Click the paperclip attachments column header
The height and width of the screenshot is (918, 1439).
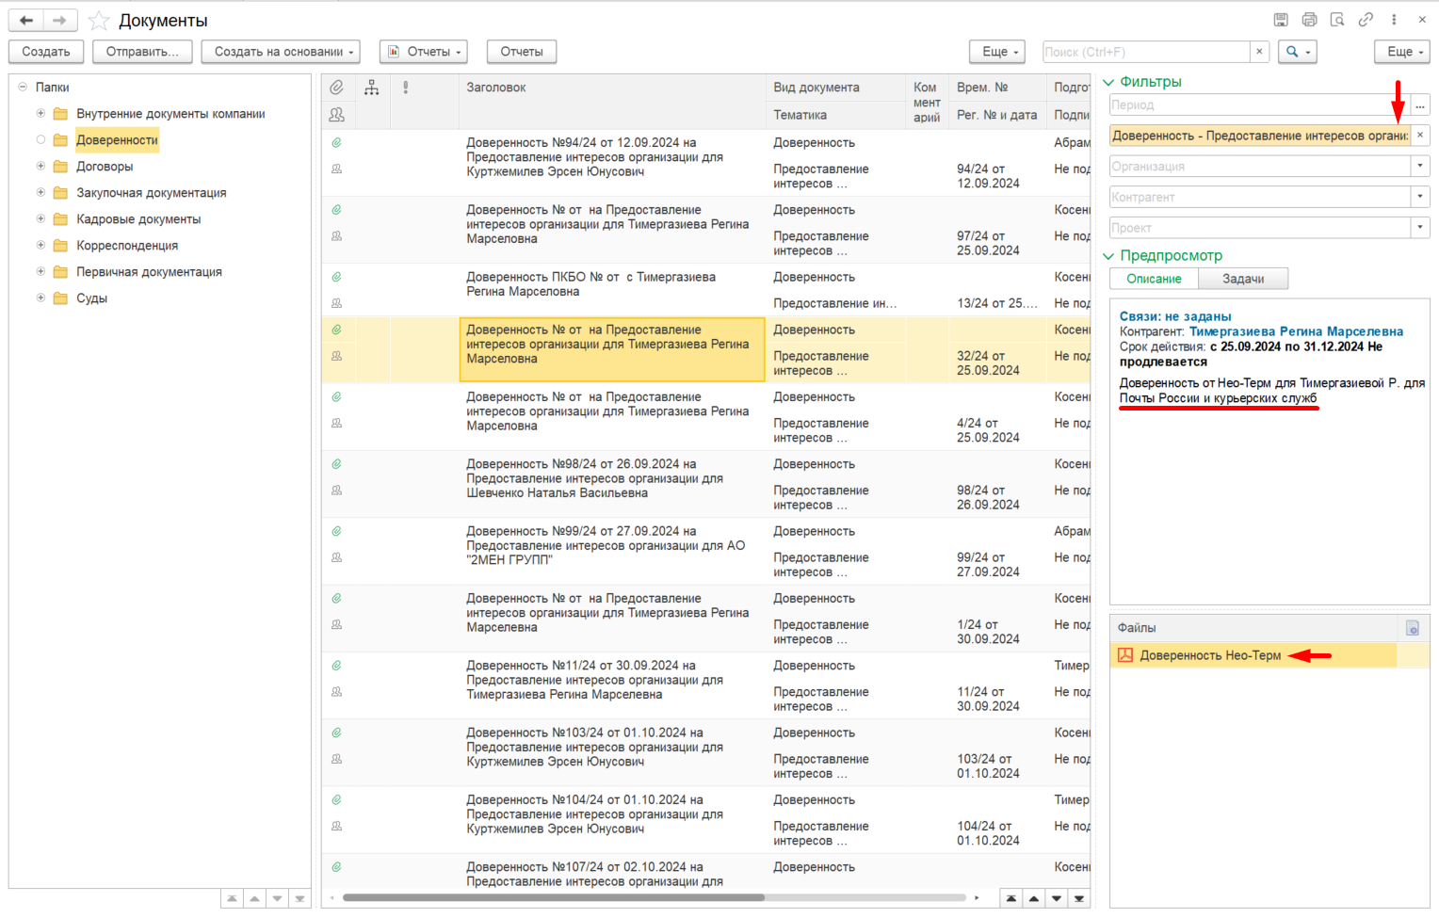pyautogui.click(x=336, y=88)
